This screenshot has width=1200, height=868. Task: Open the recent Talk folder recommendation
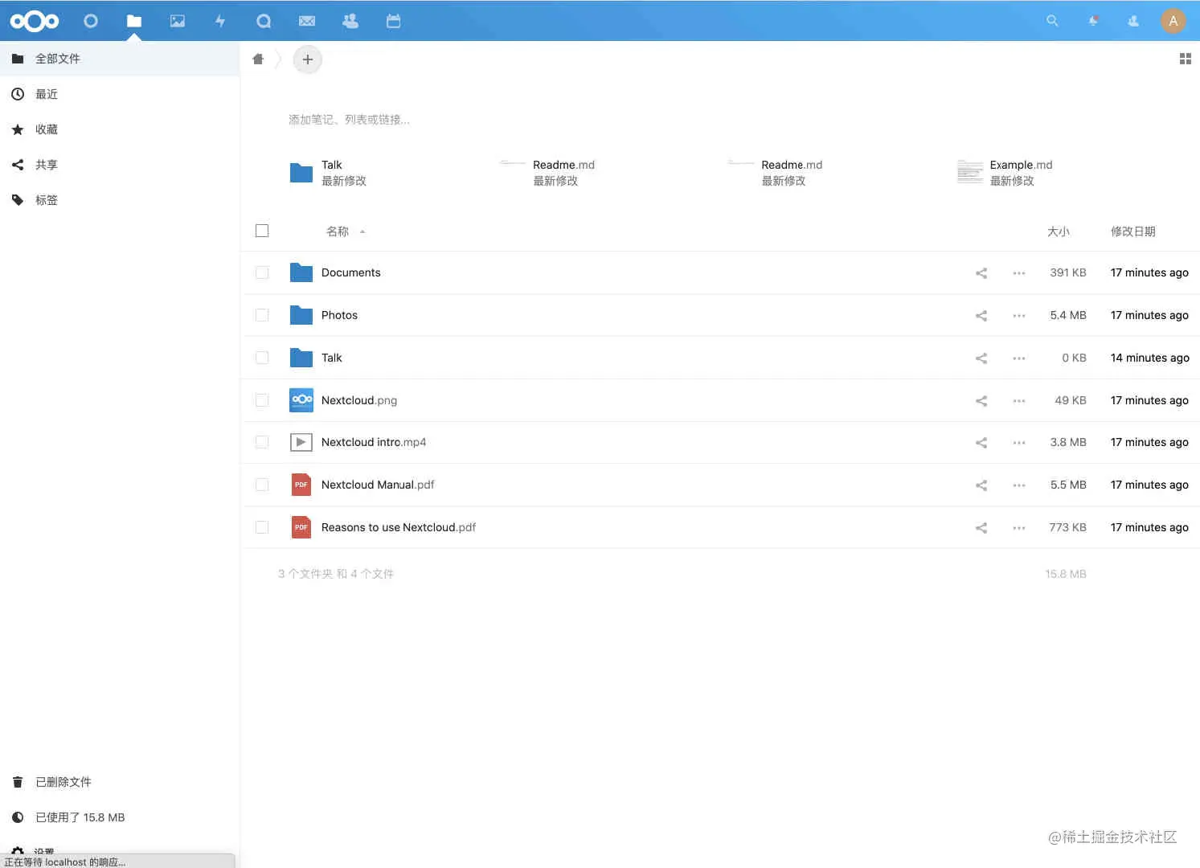click(x=328, y=173)
